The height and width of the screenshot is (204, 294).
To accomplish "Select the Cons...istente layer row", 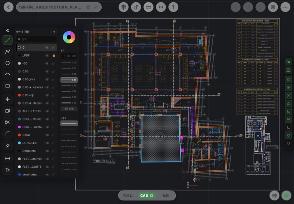I will [36, 127].
